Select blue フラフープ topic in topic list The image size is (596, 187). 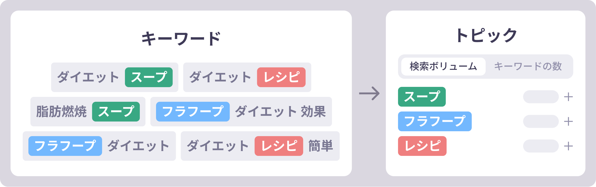coord(435,122)
